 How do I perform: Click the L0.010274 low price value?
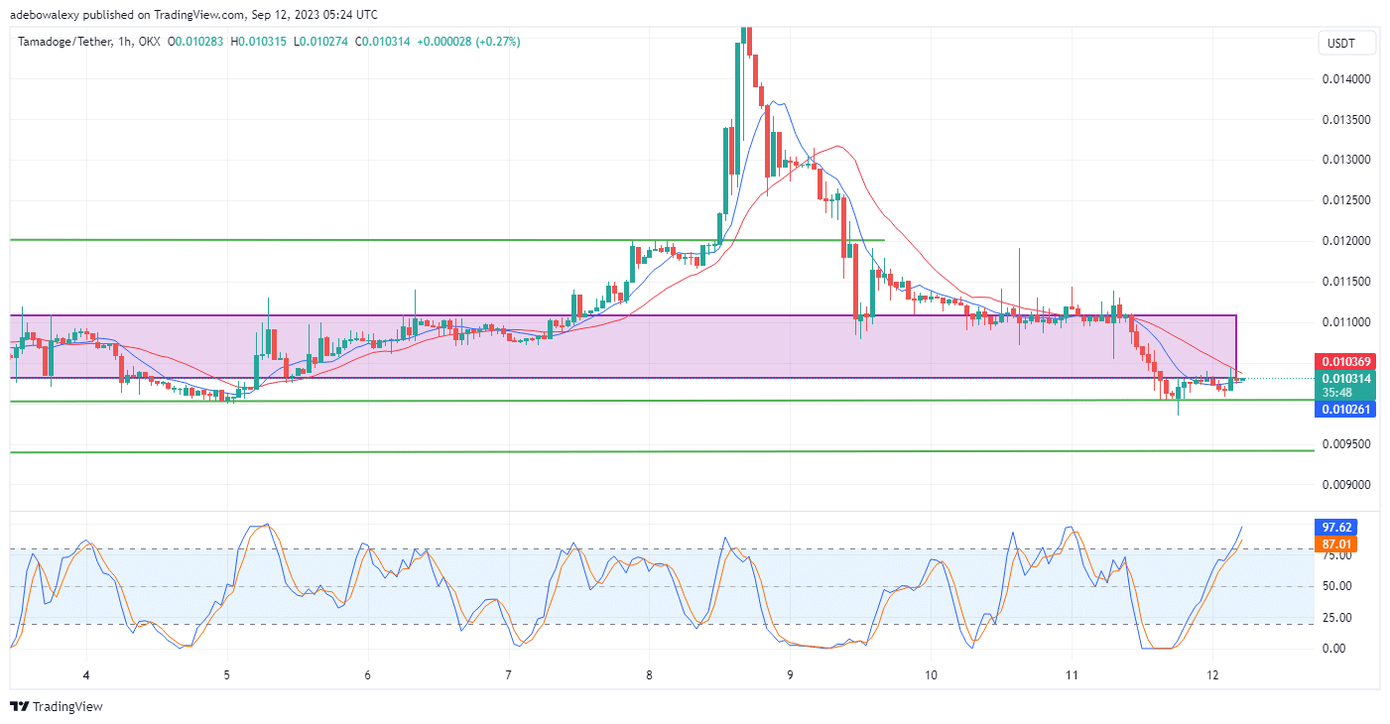pyautogui.click(x=322, y=42)
